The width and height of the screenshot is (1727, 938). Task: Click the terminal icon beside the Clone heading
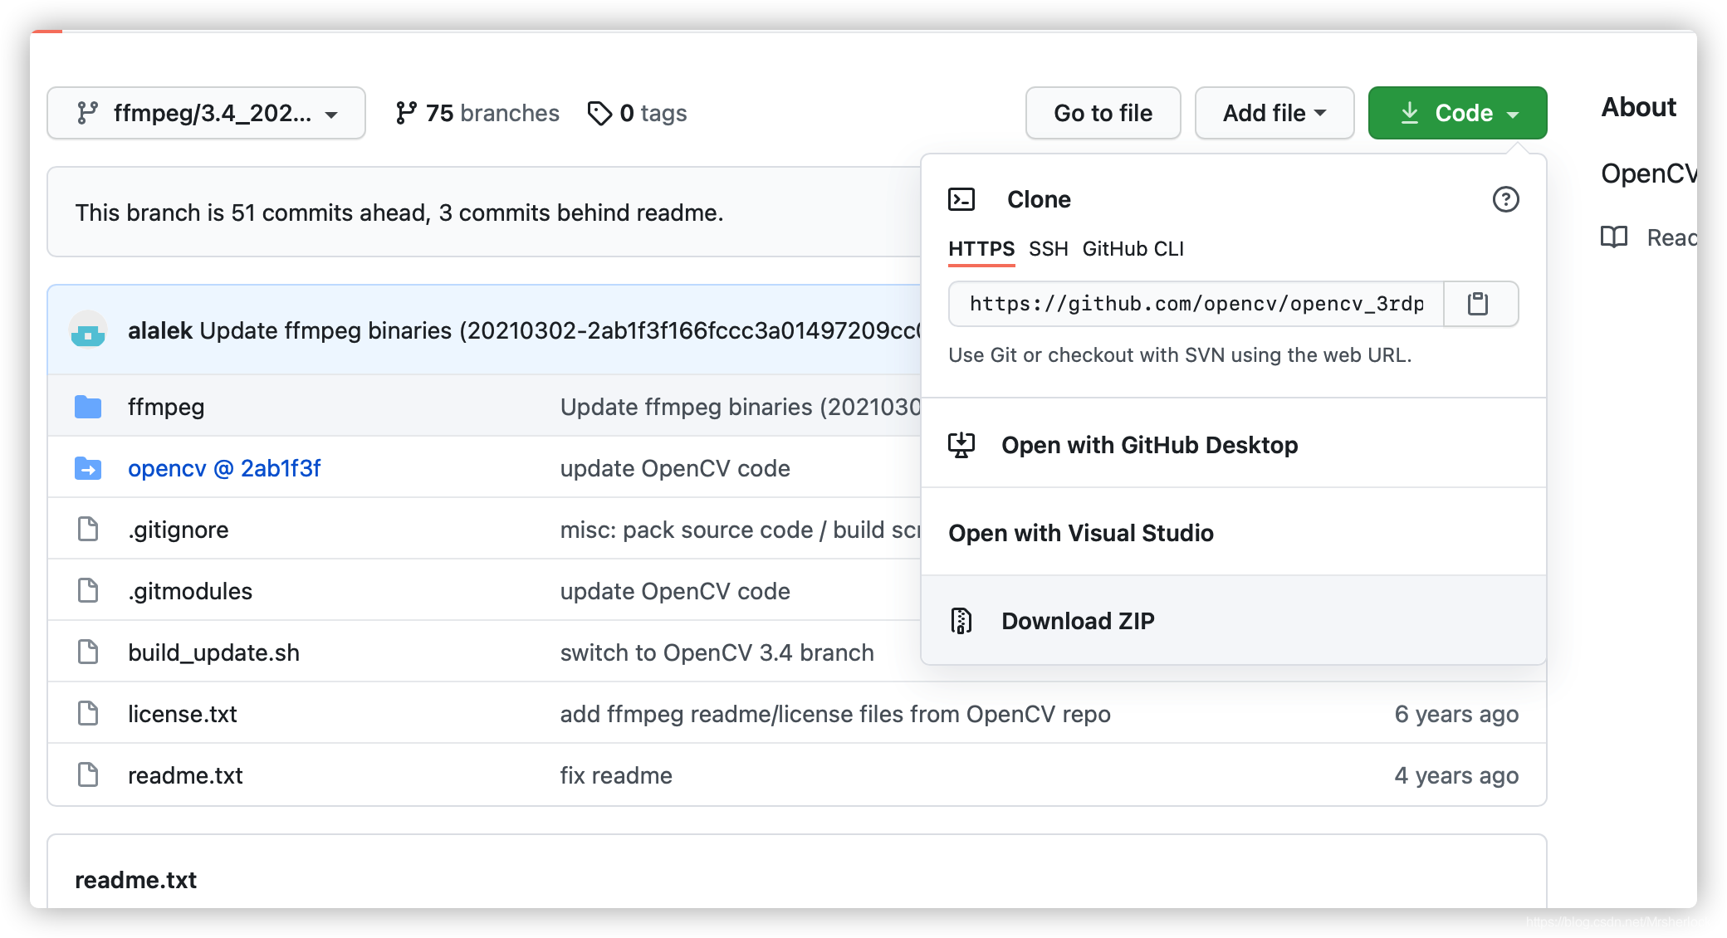pyautogui.click(x=961, y=199)
